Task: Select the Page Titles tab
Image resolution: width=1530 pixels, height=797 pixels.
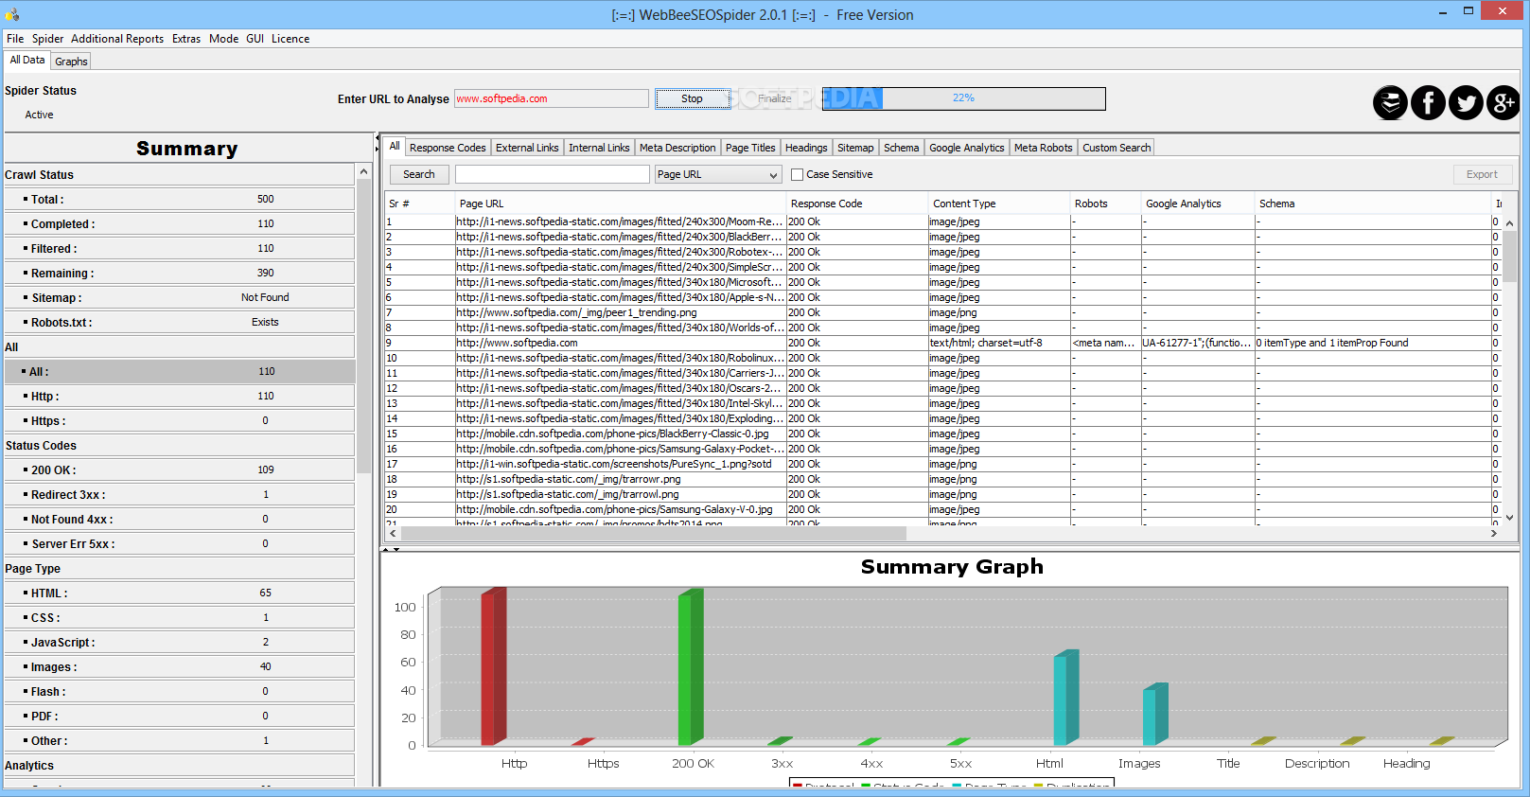Action: click(x=750, y=148)
